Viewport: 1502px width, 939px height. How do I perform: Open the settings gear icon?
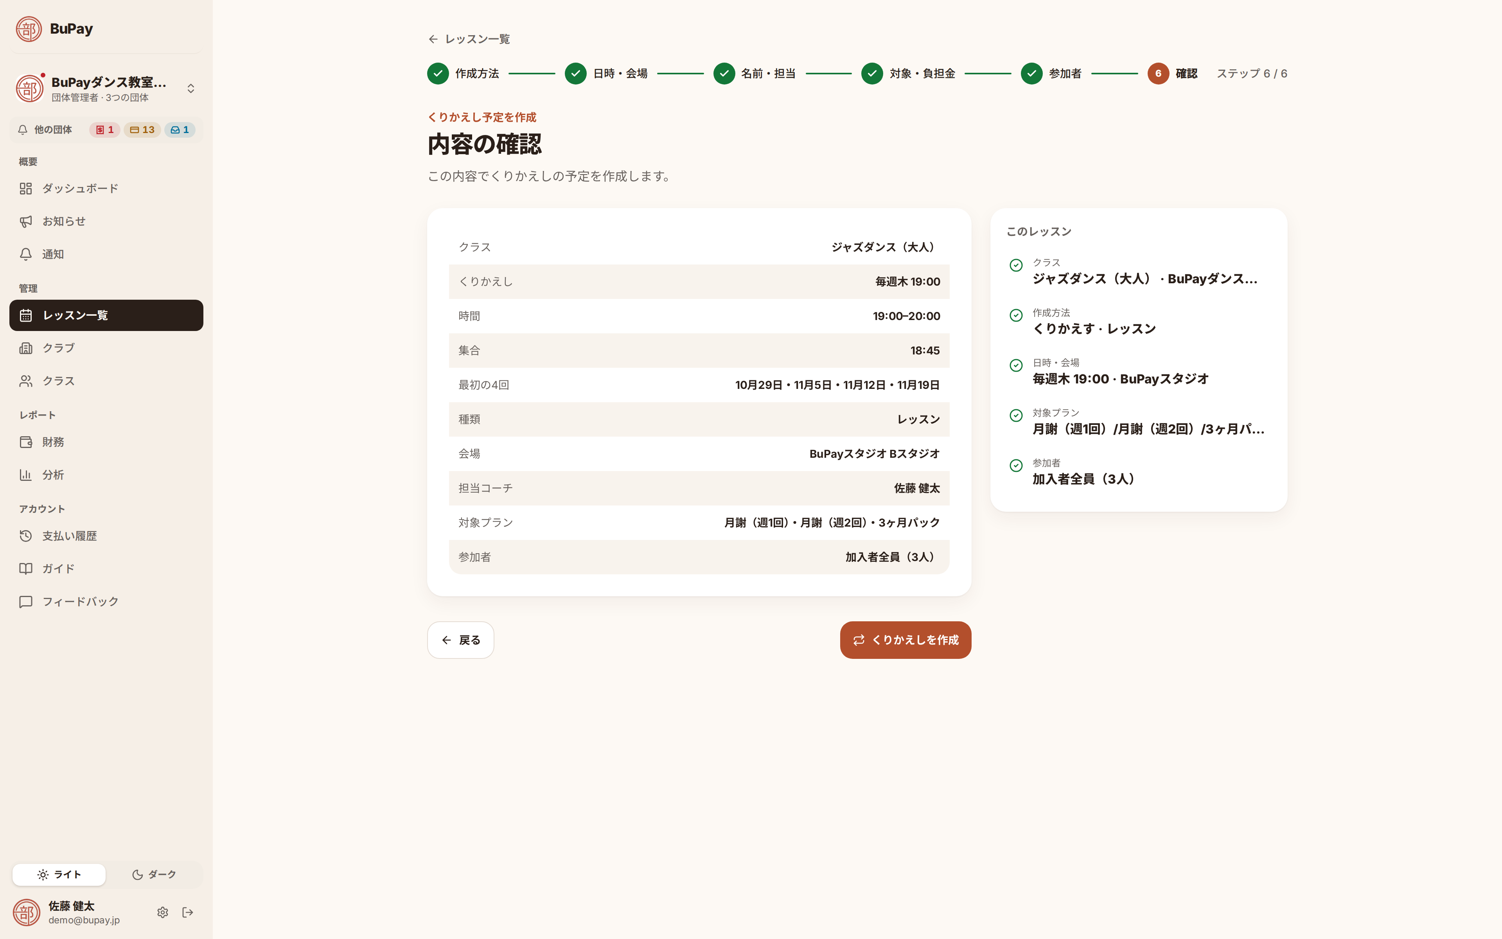tap(163, 912)
